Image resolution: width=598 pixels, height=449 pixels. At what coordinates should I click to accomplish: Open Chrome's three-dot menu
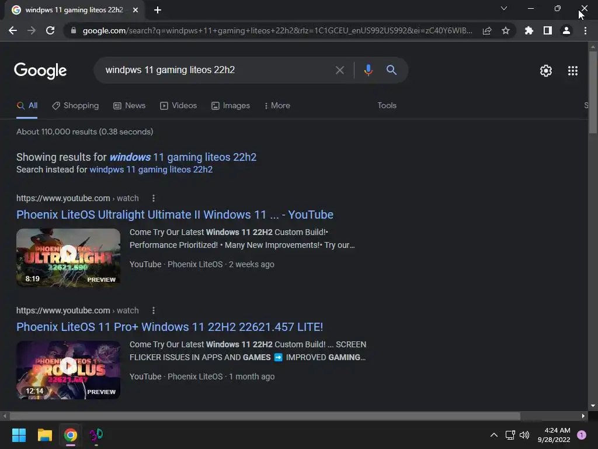585,30
